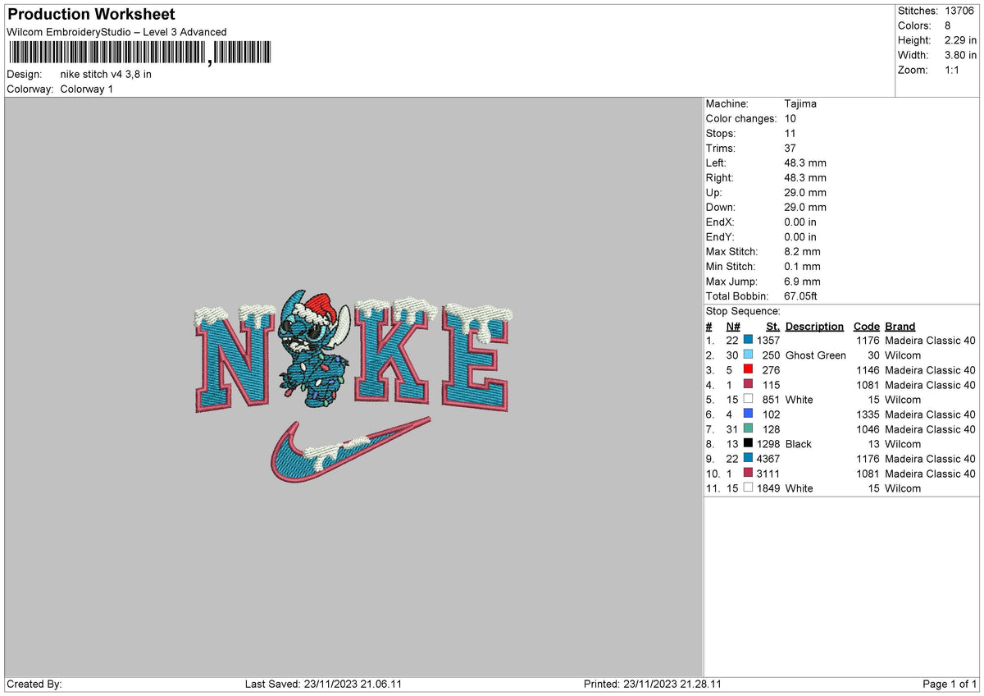
Task: Select the Width value 3.80 in
Action: [x=959, y=55]
